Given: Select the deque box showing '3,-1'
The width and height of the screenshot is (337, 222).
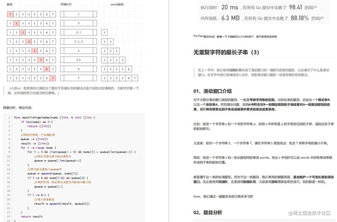Looking at the screenshot, I should 78,32.
